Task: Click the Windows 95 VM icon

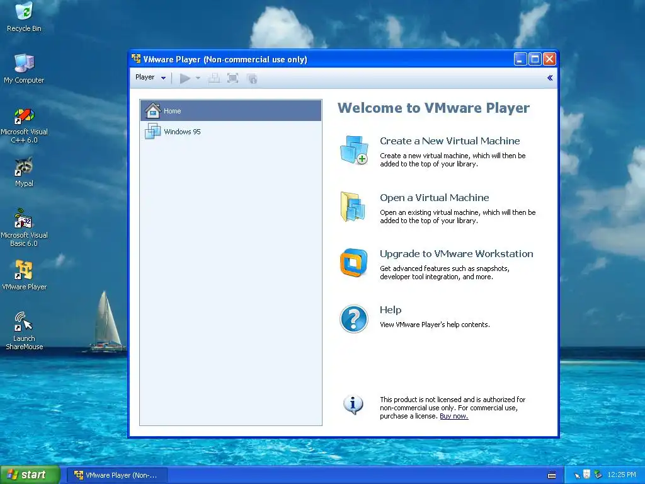Action: click(x=152, y=131)
